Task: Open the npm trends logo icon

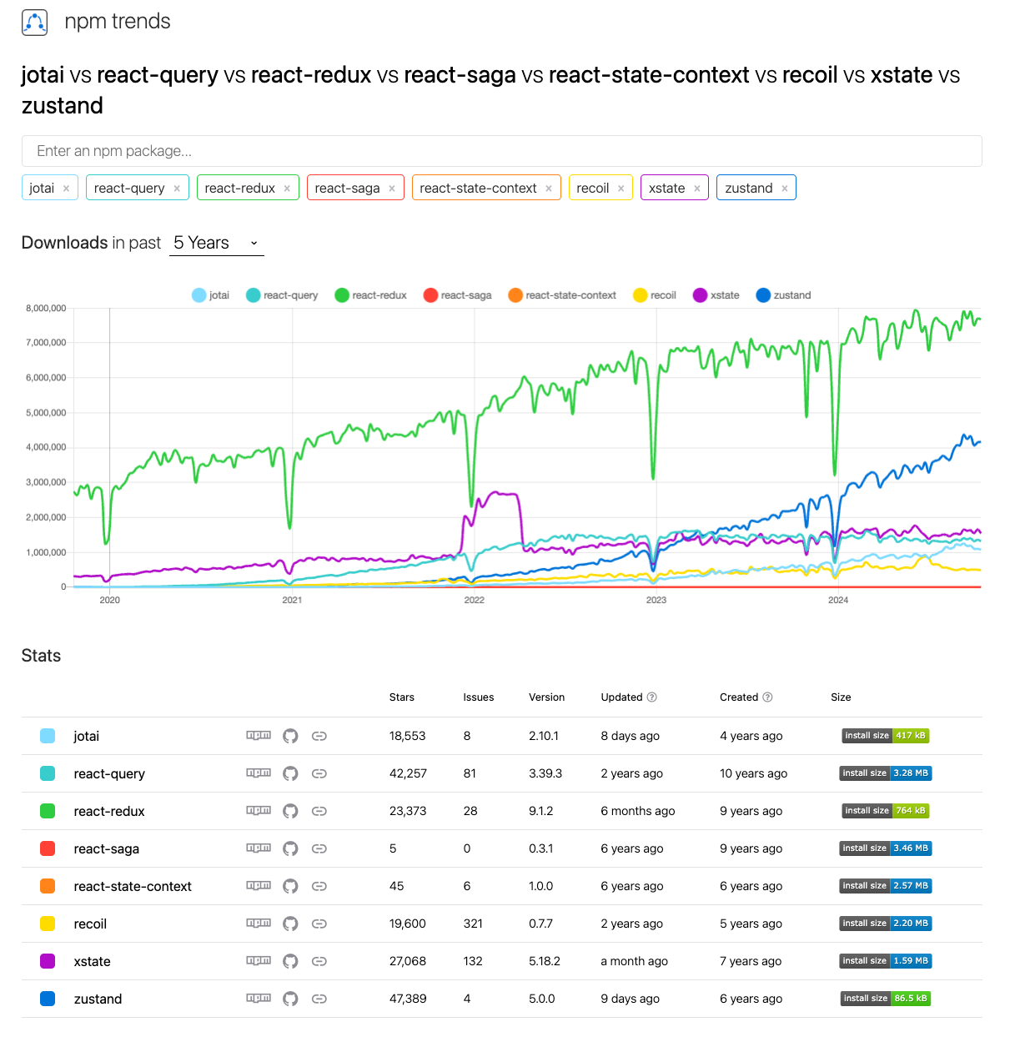Action: 35,22
